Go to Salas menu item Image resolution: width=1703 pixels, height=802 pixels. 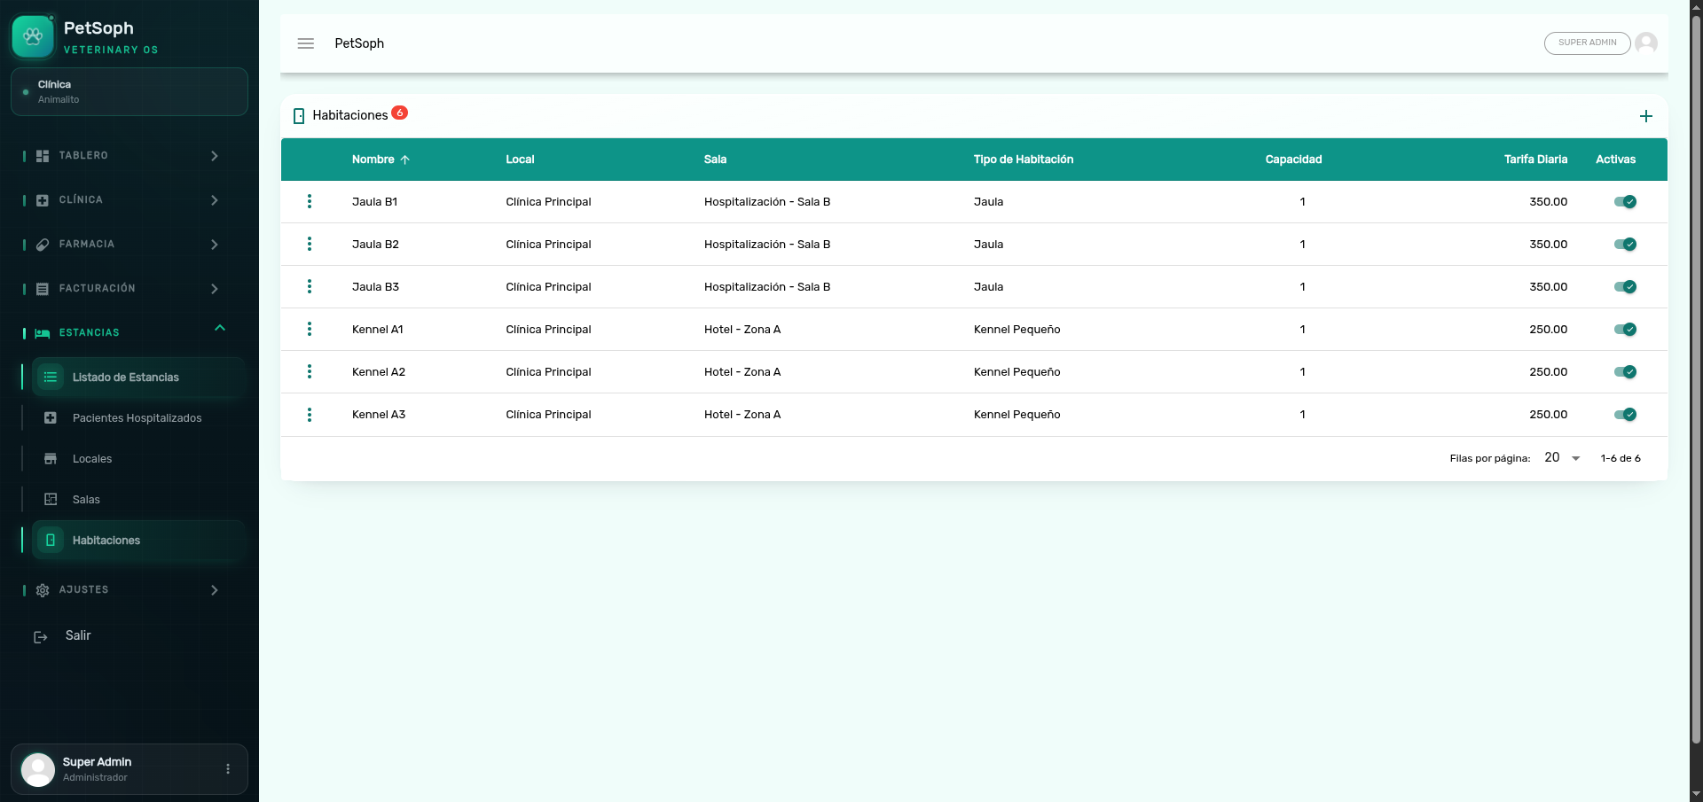click(138, 500)
